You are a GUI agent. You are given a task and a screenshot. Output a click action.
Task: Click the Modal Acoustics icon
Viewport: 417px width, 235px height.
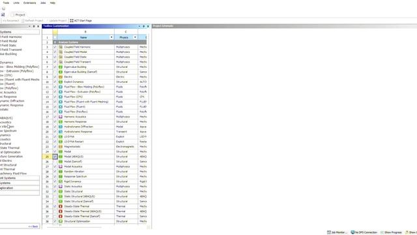pos(61,166)
